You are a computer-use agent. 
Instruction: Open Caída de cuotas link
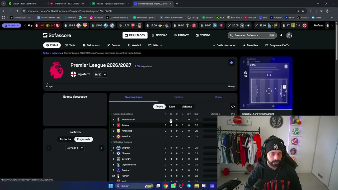[x=224, y=45]
